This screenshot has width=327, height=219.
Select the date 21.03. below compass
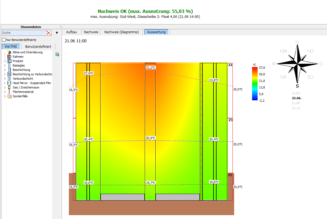296,93
